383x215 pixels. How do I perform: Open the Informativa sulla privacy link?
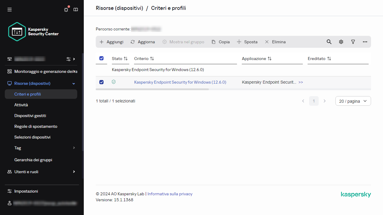coord(170,194)
